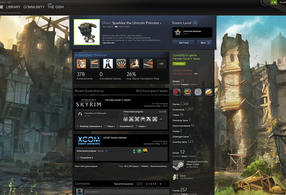Click the profile avatar picture
Viewport: 286px width, 195px height.
point(87,32)
